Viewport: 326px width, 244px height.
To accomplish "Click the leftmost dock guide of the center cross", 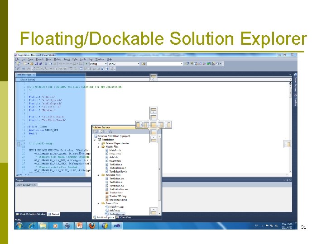I will point(139,125).
